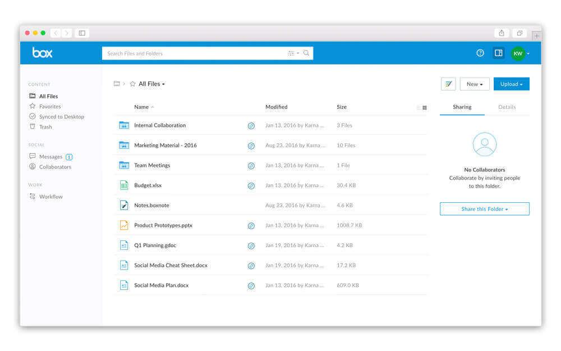Click the root folder breadcrumb icon
This screenshot has width=561, height=351.
[117, 84]
